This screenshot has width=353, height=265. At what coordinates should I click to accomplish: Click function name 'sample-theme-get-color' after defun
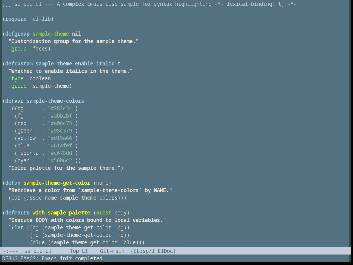pos(57,183)
